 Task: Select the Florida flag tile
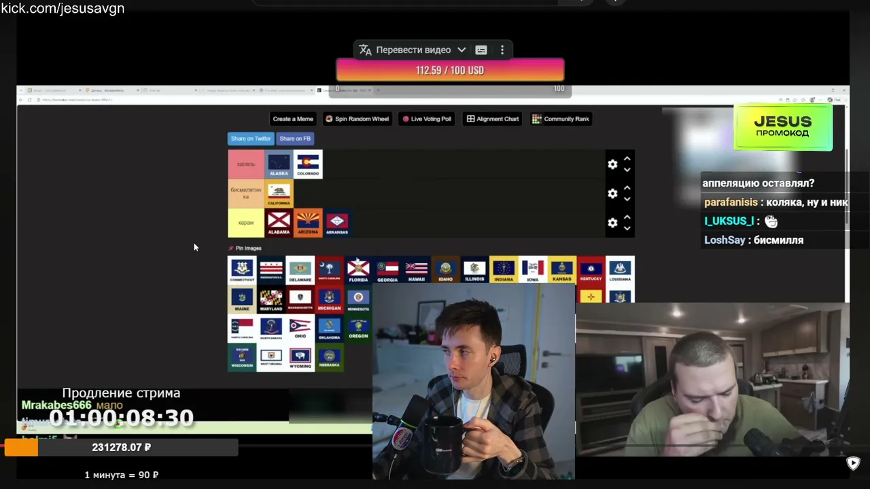[358, 270]
